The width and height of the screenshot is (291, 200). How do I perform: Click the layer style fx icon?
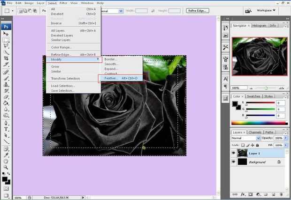243,194
